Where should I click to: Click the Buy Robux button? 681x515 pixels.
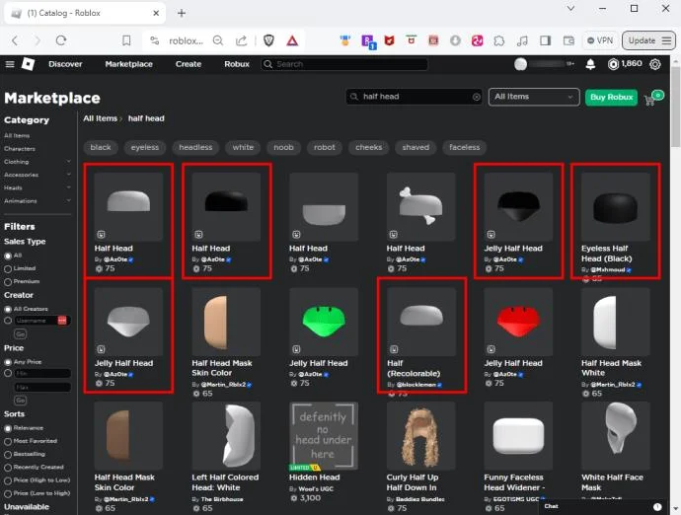[x=611, y=98]
